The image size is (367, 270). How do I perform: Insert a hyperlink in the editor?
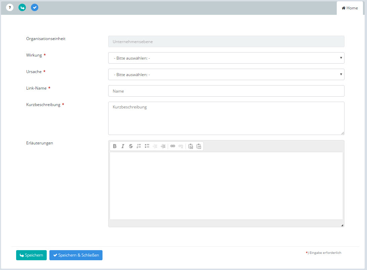[173, 146]
